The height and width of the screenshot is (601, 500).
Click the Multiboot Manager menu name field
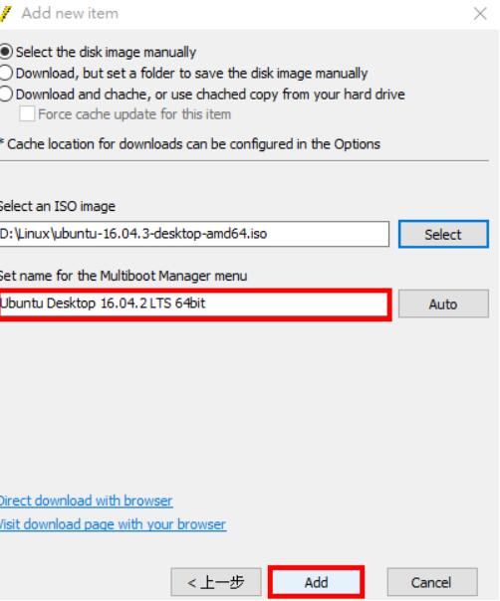194,303
